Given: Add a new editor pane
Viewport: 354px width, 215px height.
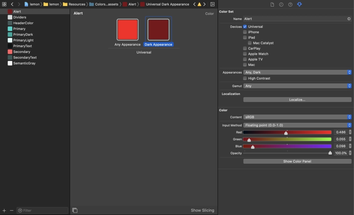Looking at the screenshot, I should pyautogui.click(x=212, y=4).
